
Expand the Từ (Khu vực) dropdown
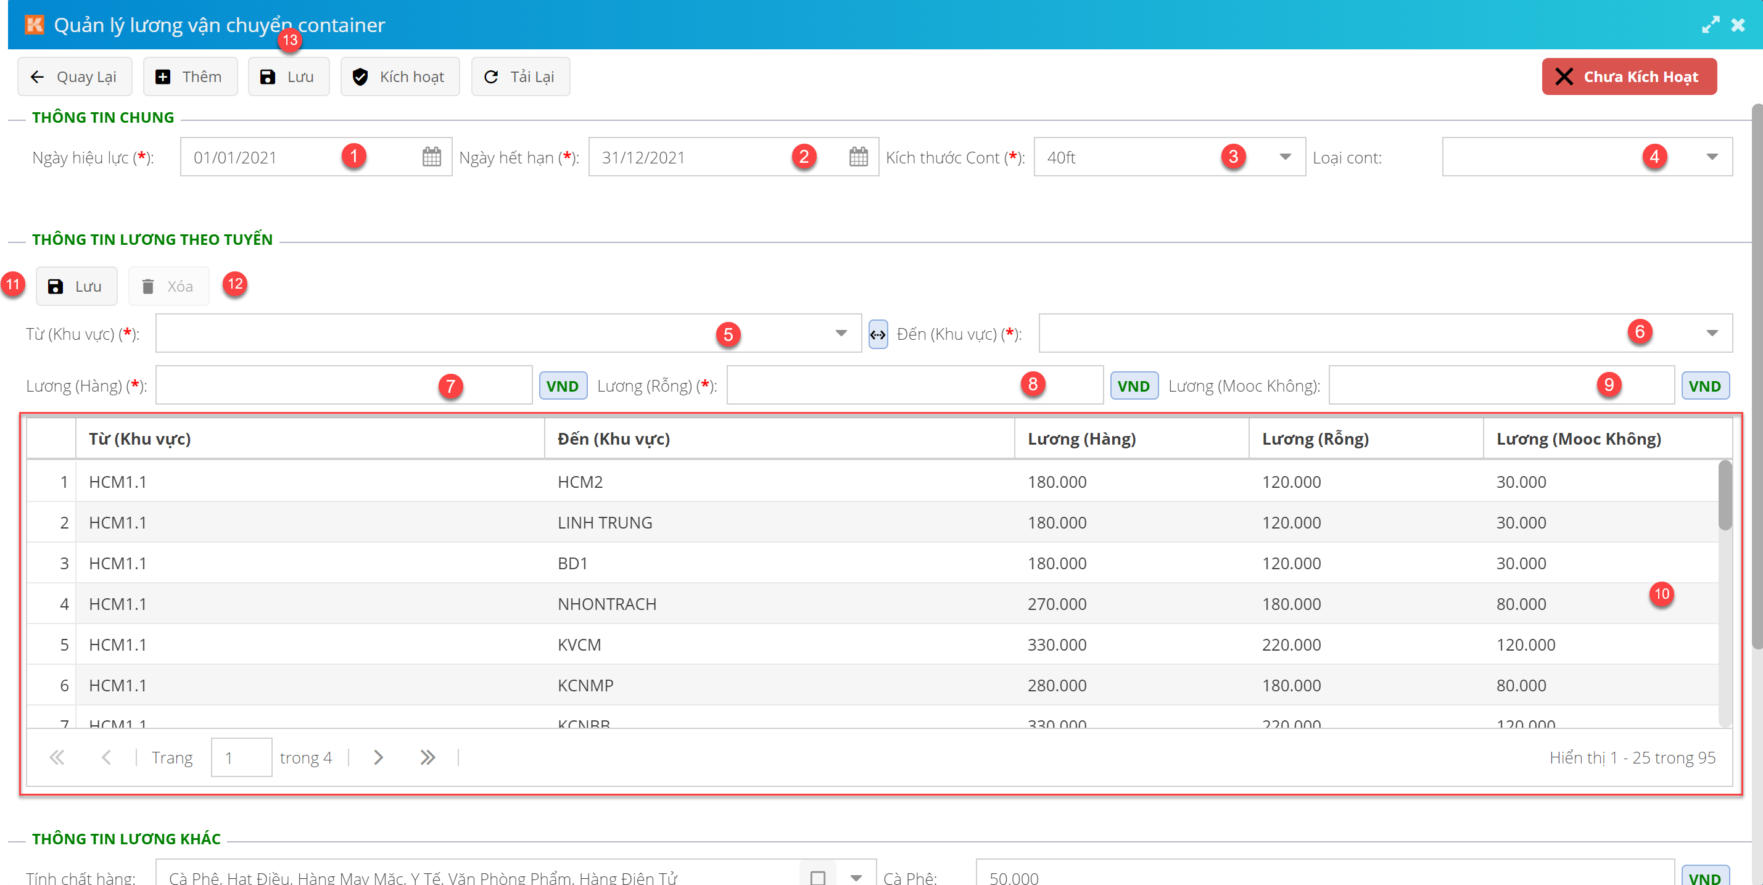tap(840, 333)
